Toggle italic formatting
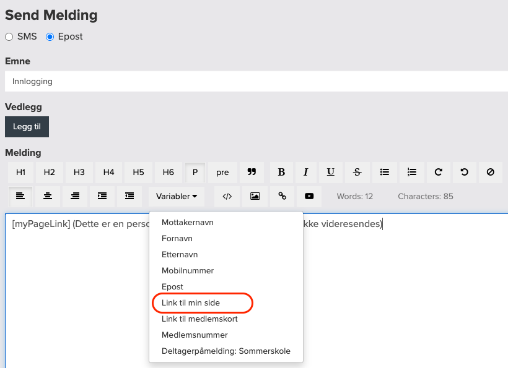Screen dimensions: 508x368 coord(305,173)
